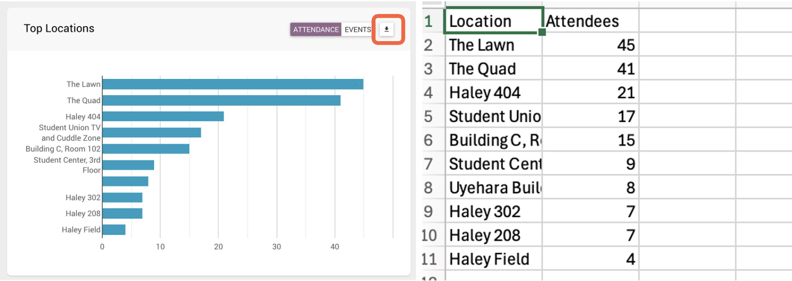Click the Haley Field chart bar
792x281 pixels.
[x=114, y=229]
